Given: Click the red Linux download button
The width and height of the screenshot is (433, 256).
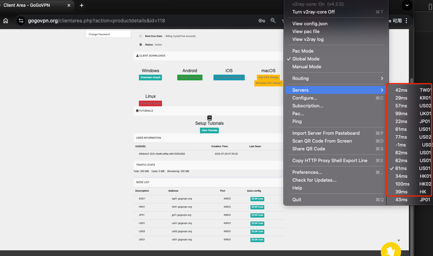Looking at the screenshot, I should click(x=150, y=103).
